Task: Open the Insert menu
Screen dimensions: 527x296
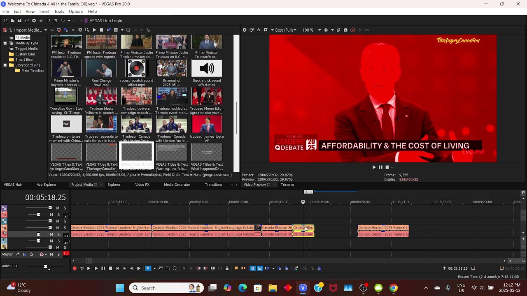Action: [44, 12]
